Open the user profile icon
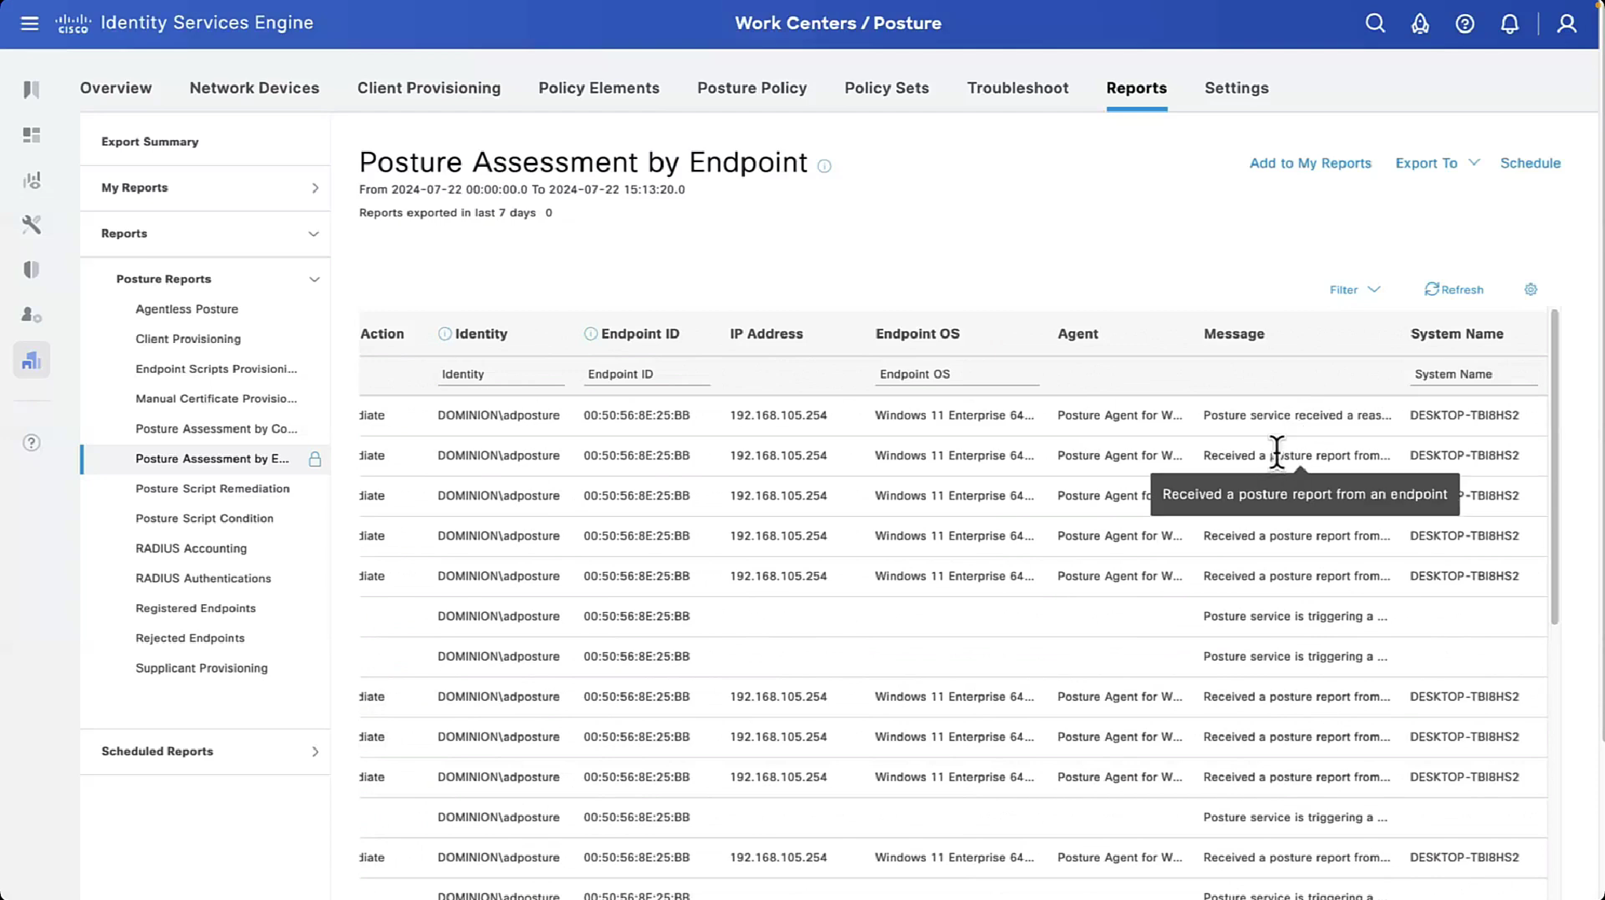The width and height of the screenshot is (1605, 900). (1566, 23)
